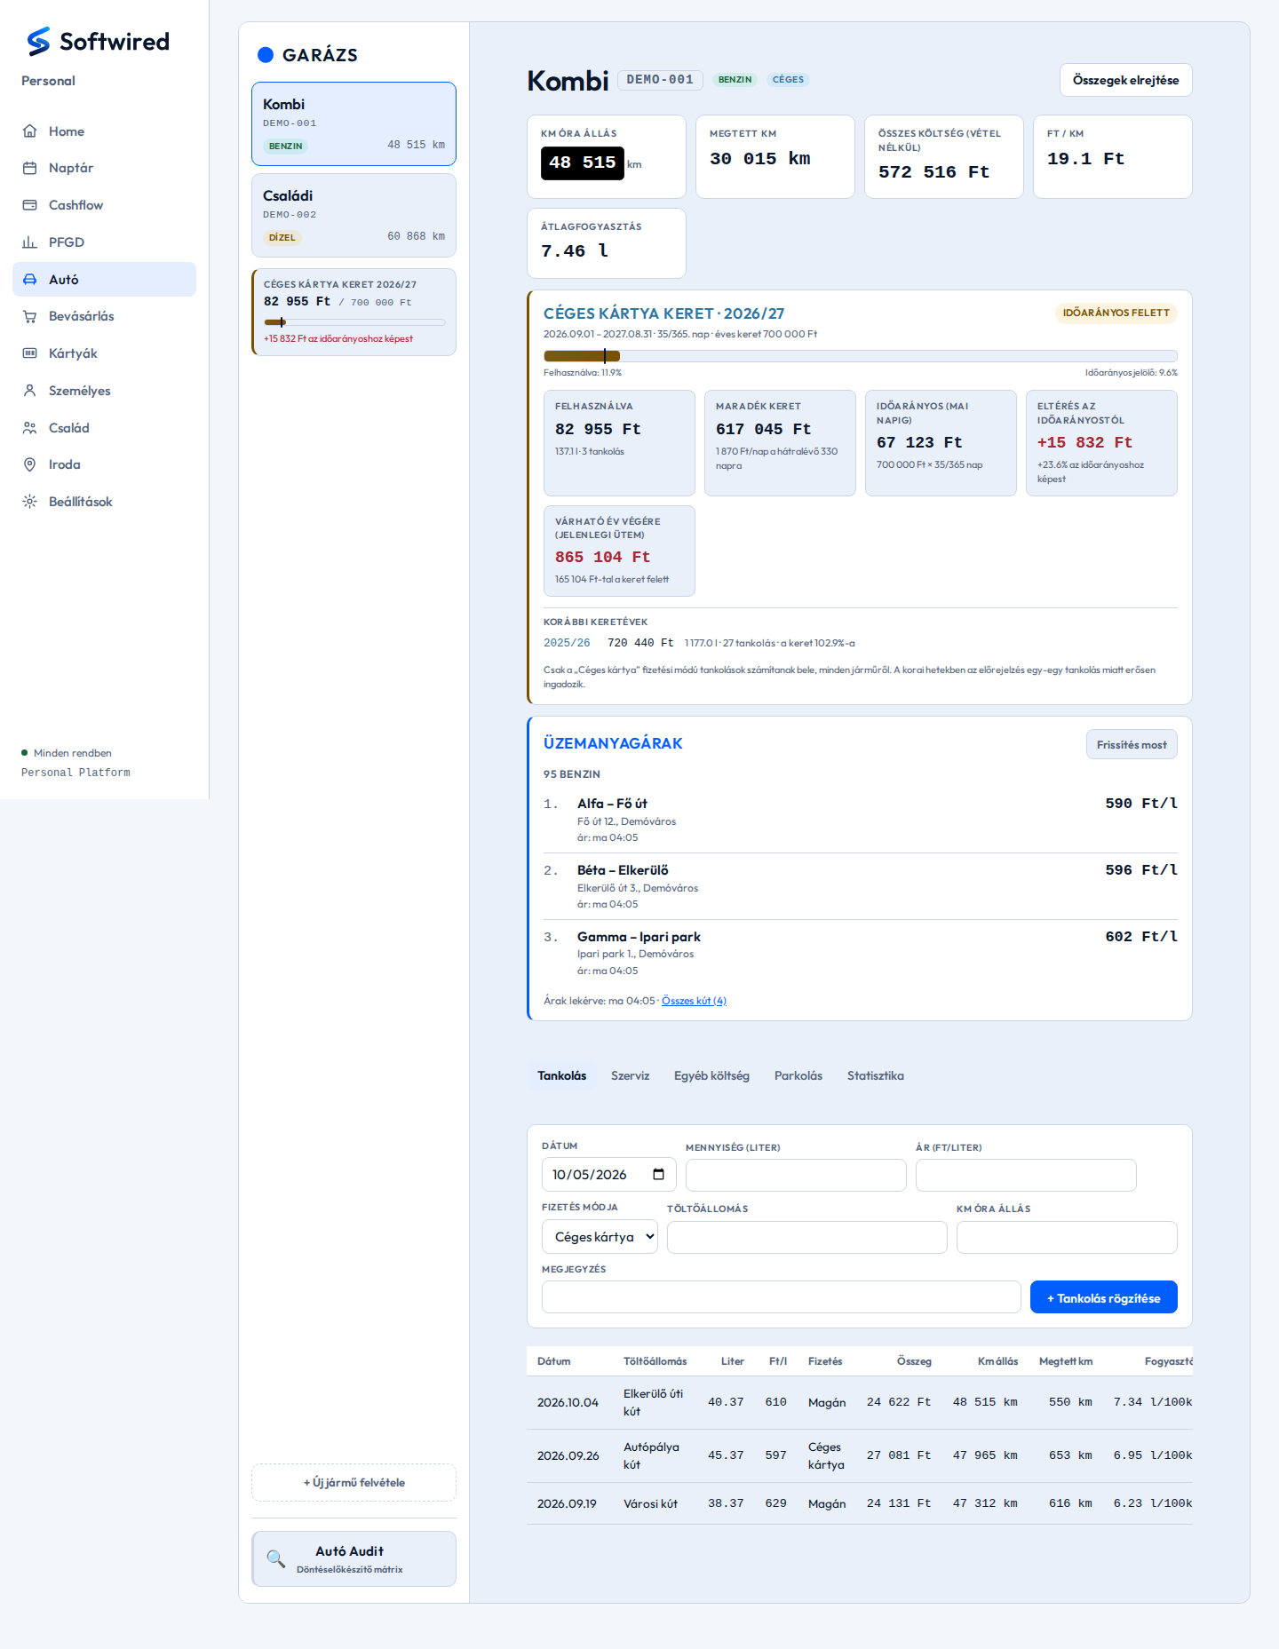Click the Összegek elrejtése button
The image size is (1279, 1649).
1125,80
